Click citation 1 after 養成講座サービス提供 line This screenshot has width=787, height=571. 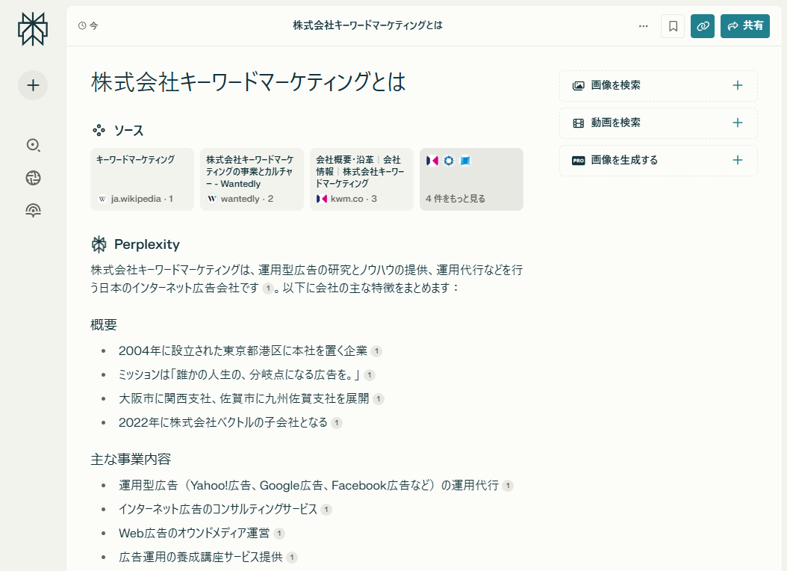coord(292,558)
